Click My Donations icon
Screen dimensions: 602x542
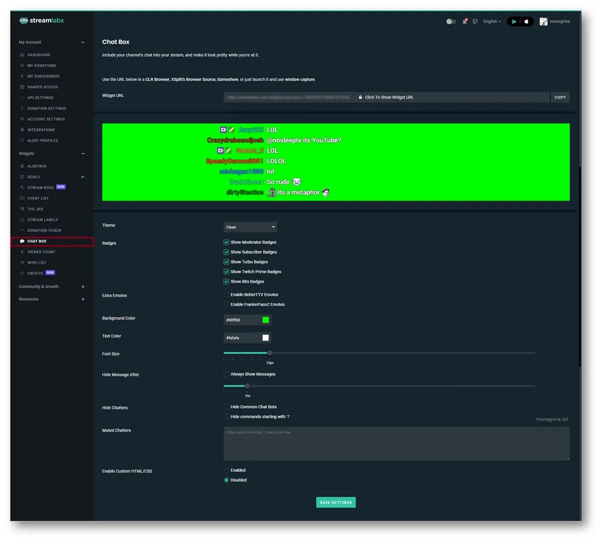click(22, 66)
